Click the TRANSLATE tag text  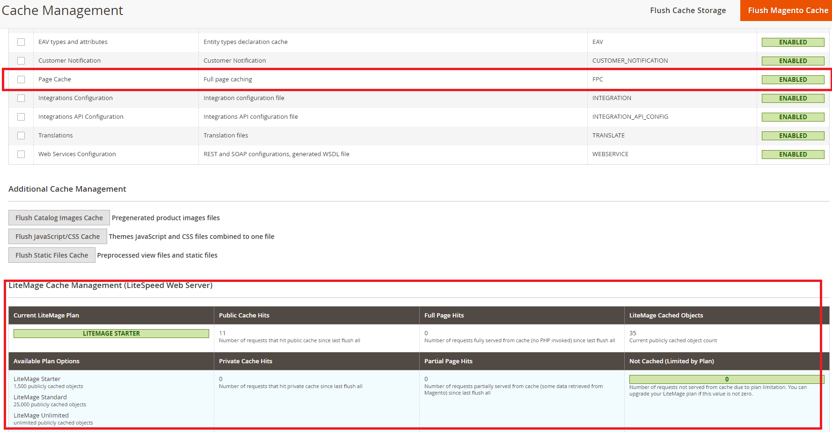tap(608, 136)
